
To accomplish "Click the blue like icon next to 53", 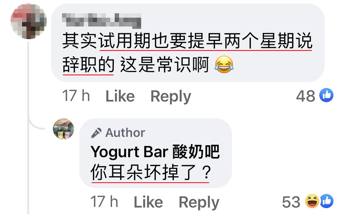I will click(x=326, y=201).
